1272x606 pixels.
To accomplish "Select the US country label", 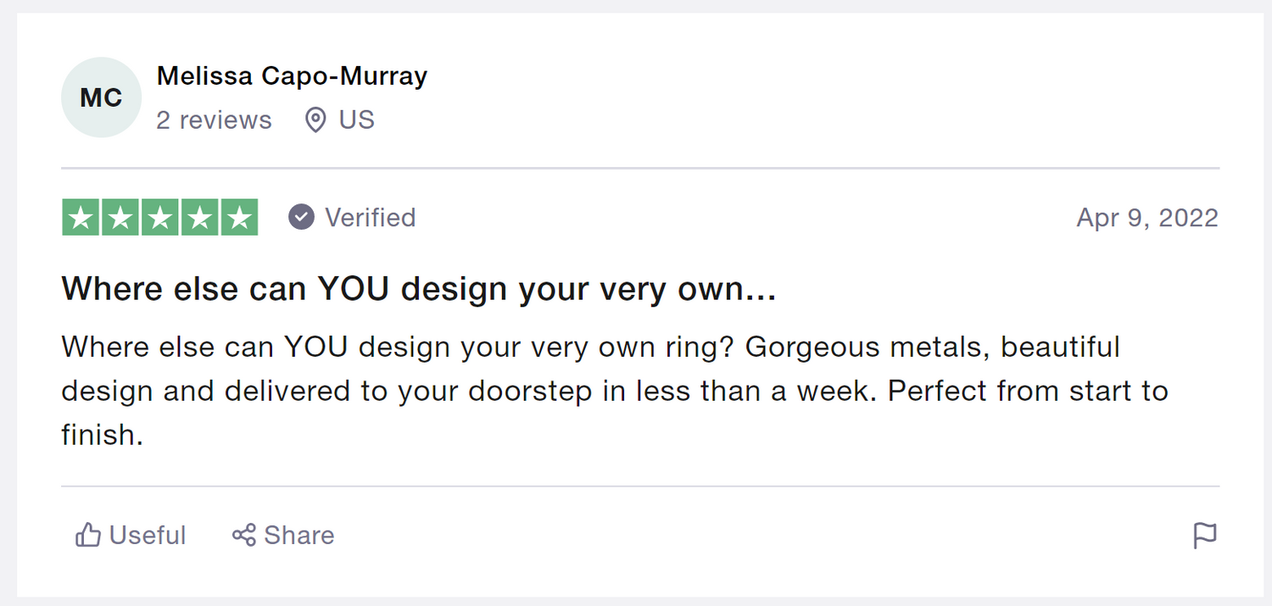I will pos(356,120).
